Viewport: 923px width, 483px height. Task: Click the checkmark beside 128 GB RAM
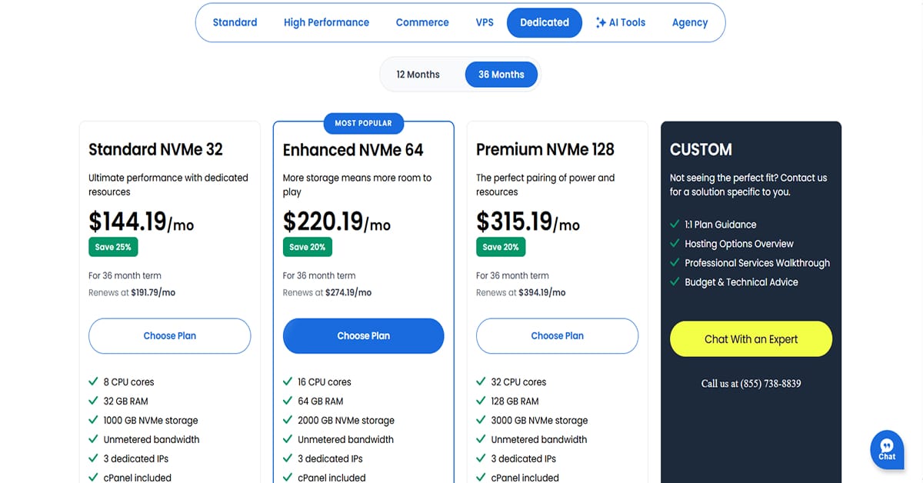pos(481,401)
